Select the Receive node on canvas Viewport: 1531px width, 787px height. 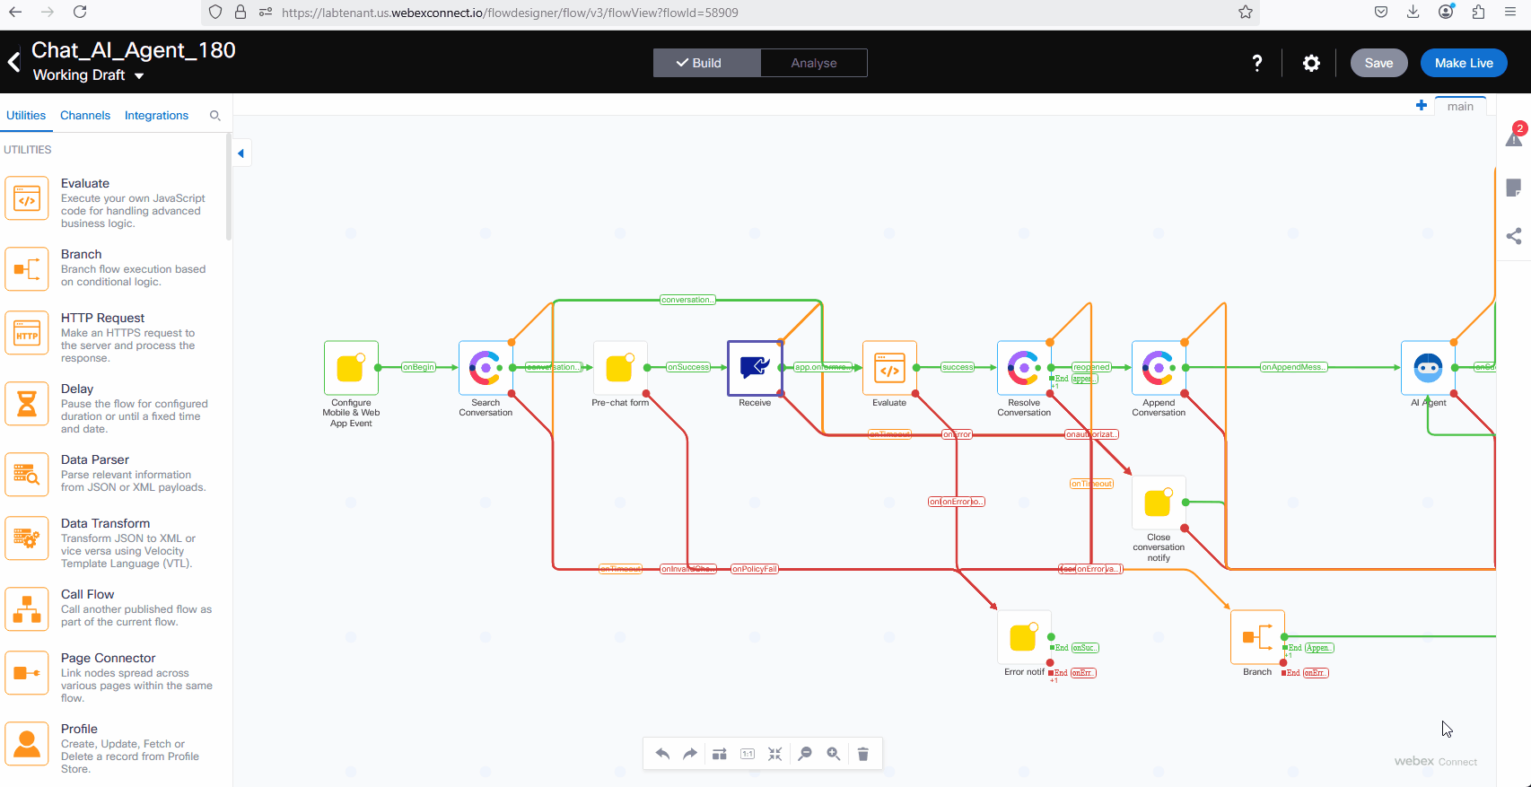[x=755, y=368]
